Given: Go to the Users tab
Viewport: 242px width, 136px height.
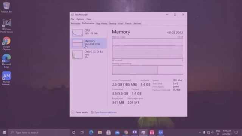Looking at the screenshot, I should [x=121, y=23].
